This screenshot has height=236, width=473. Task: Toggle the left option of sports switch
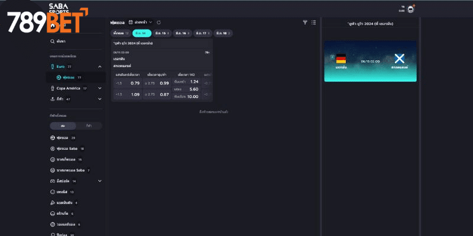tap(63, 126)
